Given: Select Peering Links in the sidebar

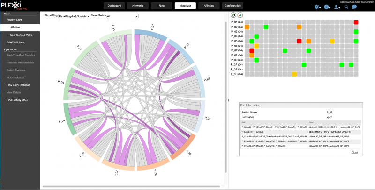Looking at the screenshot, I should (x=15, y=21).
